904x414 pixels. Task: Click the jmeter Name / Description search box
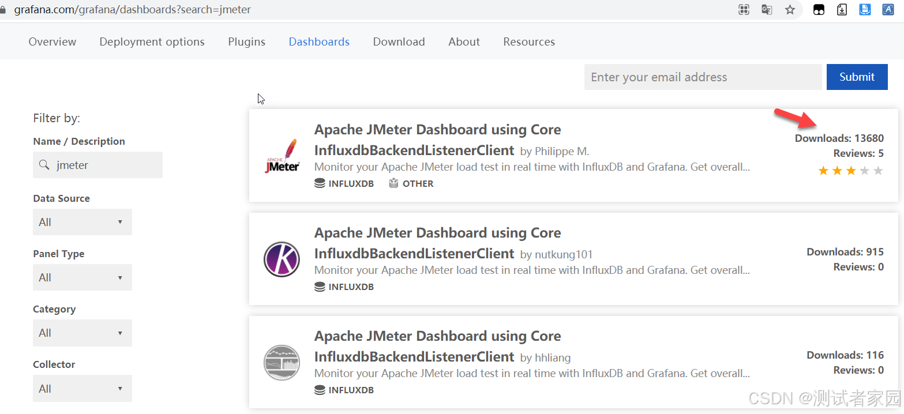[x=97, y=165]
